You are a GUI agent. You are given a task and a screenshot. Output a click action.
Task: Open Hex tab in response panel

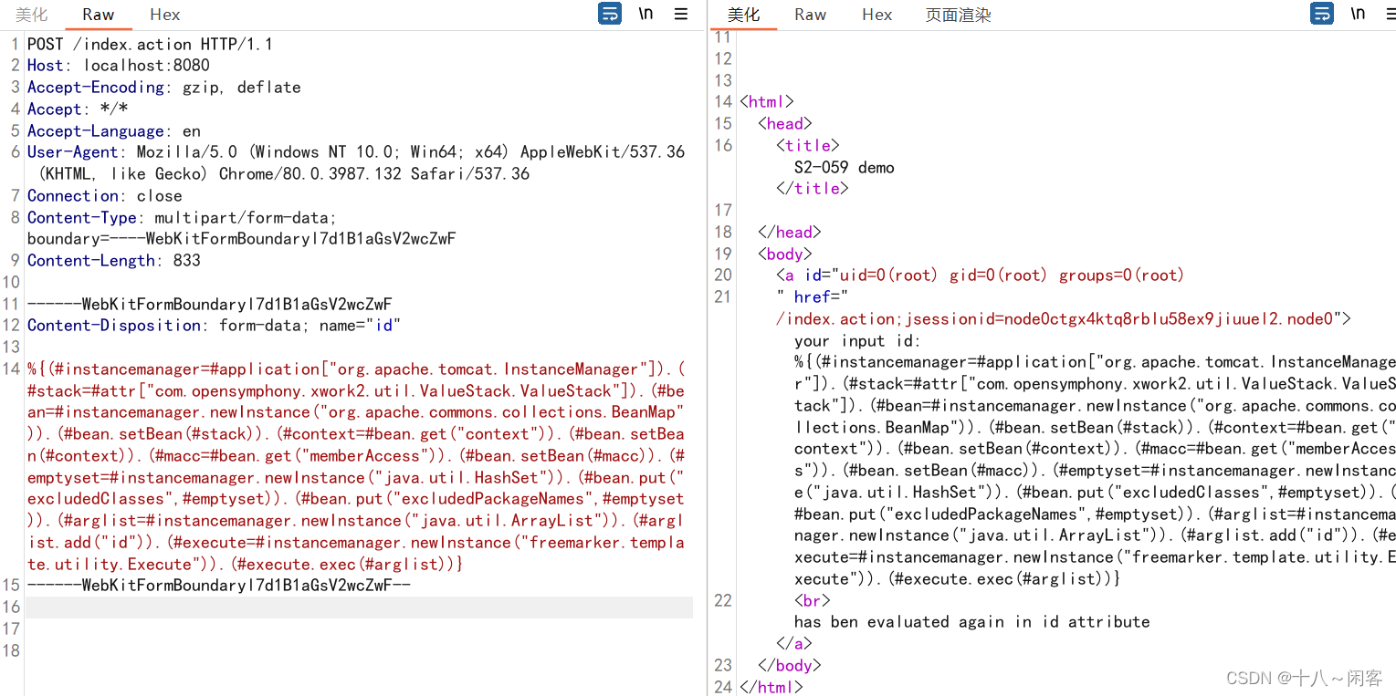877,15
